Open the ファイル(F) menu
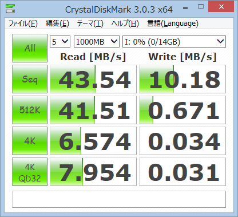238x217 pixels. [x=23, y=23]
